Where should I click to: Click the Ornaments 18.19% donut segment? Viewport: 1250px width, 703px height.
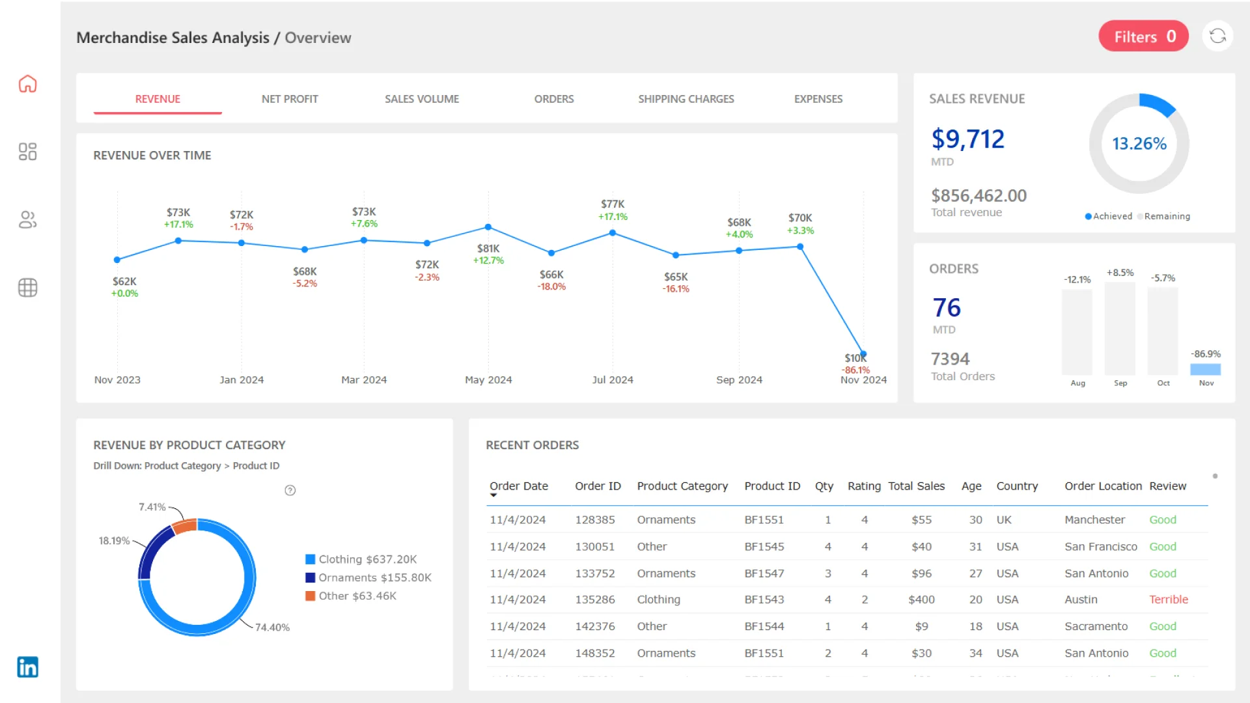pyautogui.click(x=153, y=551)
